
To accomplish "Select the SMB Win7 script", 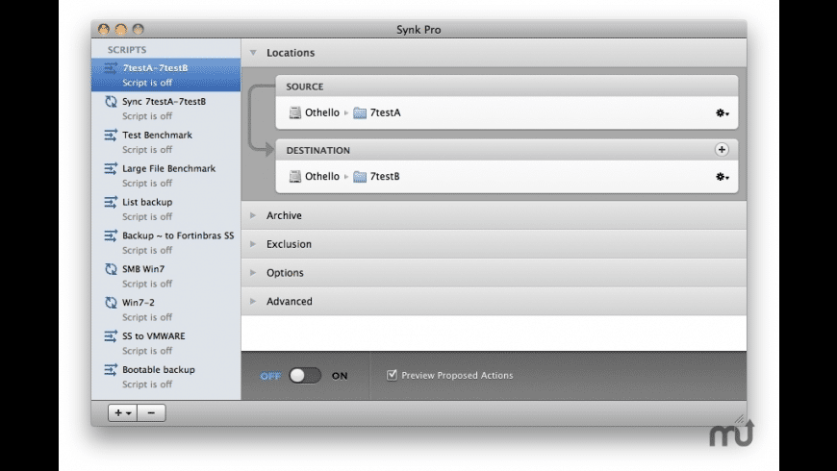I will point(166,276).
